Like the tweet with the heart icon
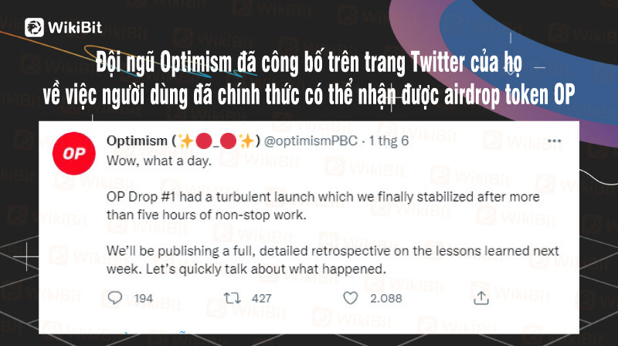The height and width of the screenshot is (346, 618). [x=351, y=298]
